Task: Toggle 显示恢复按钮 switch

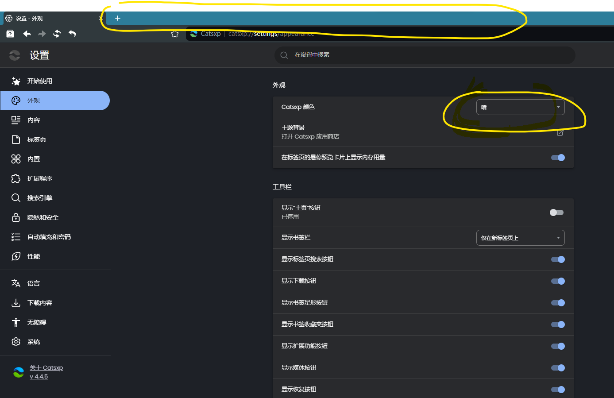Action: 558,390
